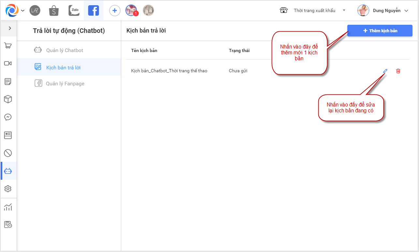Click the 'Trả lời tự động (Chatbot)' panel title
Image resolution: width=419 pixels, height=252 pixels.
(69, 31)
